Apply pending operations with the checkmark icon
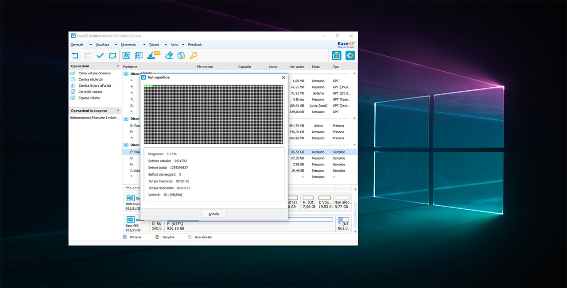567x288 pixels. (100, 55)
